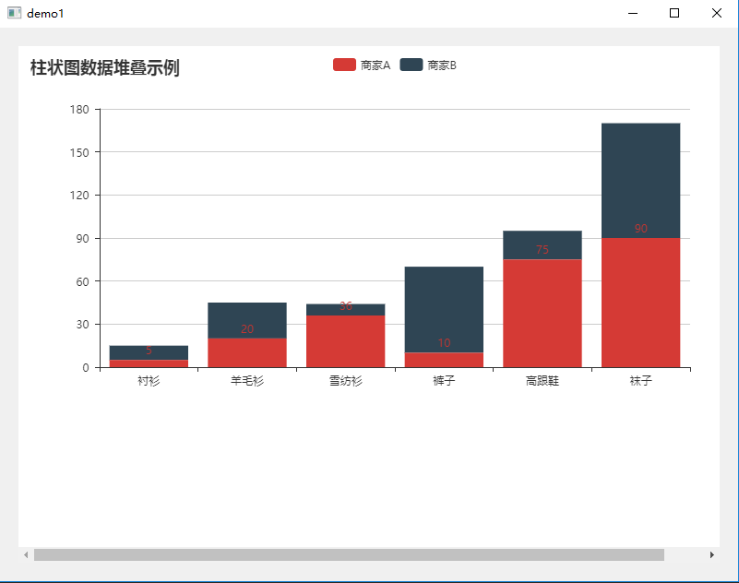Click the 高跟鞋 axis label
The width and height of the screenshot is (739, 583).
542,379
